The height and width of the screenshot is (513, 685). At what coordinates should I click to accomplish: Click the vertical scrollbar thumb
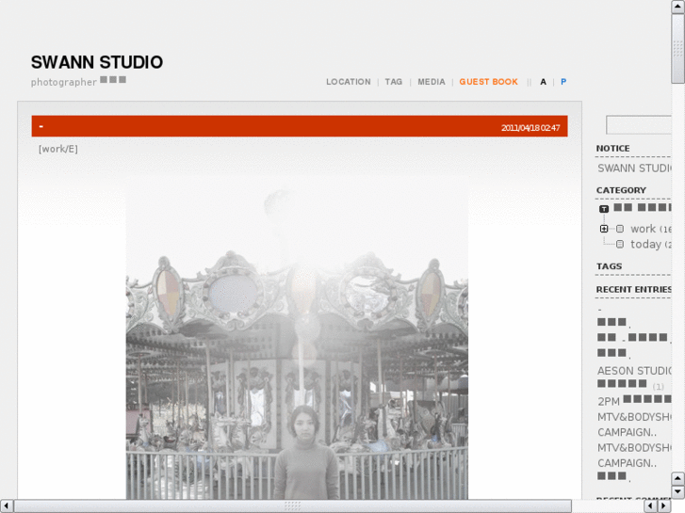pyautogui.click(x=677, y=48)
